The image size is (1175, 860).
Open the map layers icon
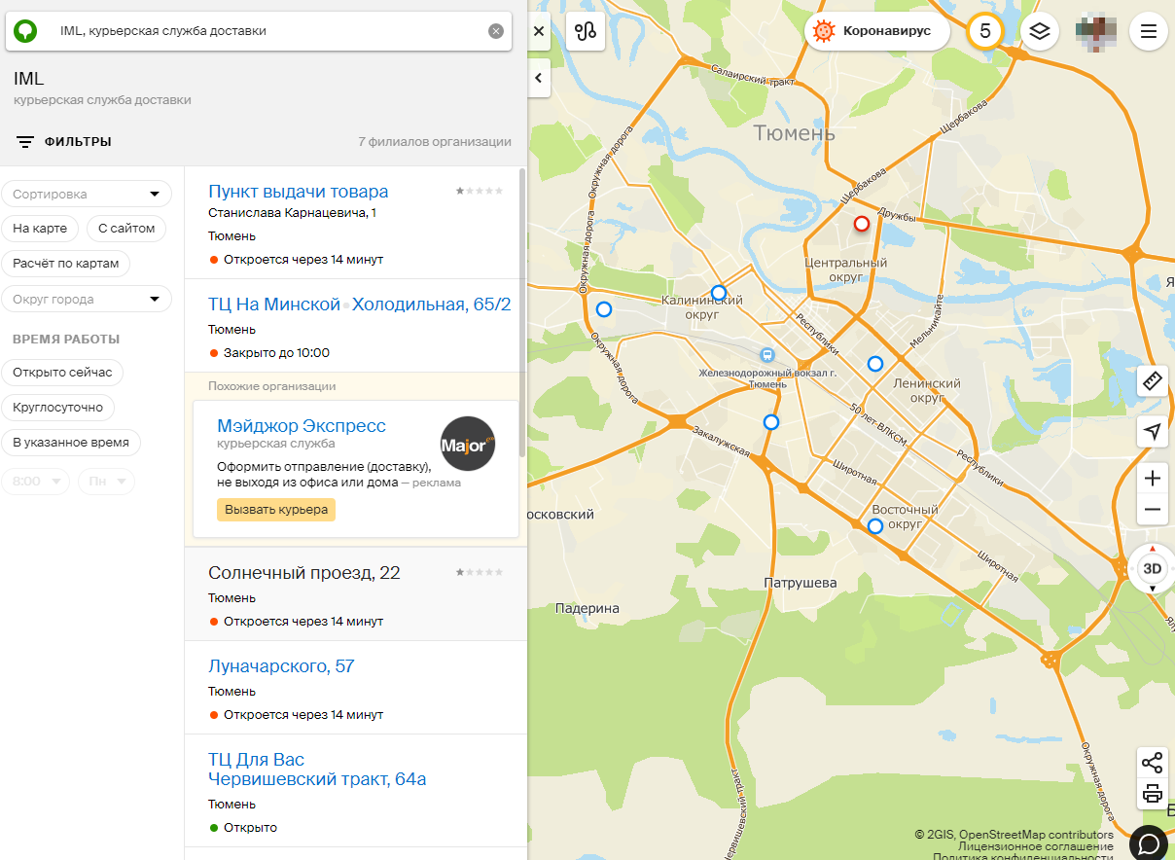1040,31
